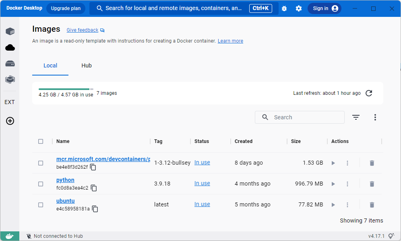Viewport: 401px width, 241px height.
Task: Sort by the Status column header
Action: click(x=202, y=141)
